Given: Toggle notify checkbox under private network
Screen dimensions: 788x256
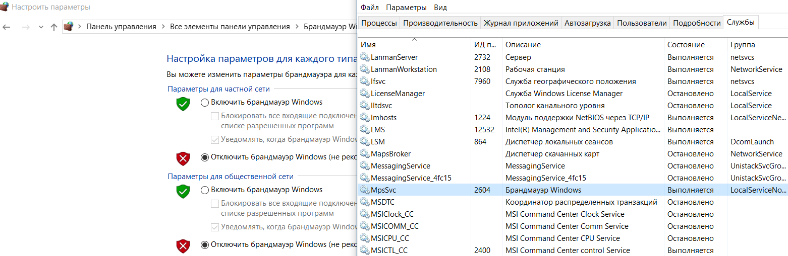Looking at the screenshot, I should pos(215,140).
